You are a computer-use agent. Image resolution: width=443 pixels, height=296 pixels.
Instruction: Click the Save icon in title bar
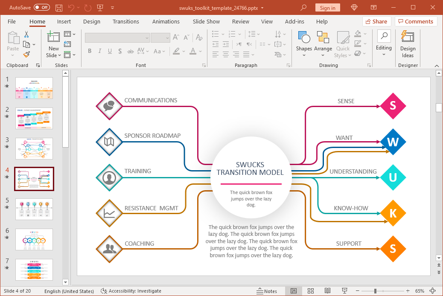click(59, 8)
